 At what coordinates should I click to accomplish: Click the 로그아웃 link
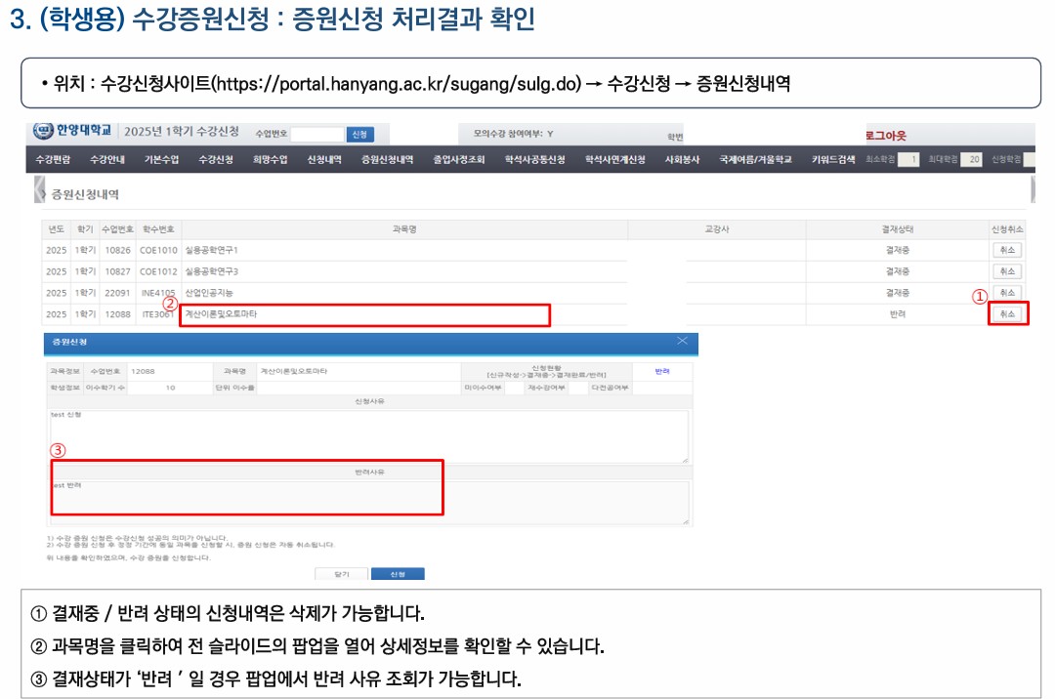tap(885, 136)
